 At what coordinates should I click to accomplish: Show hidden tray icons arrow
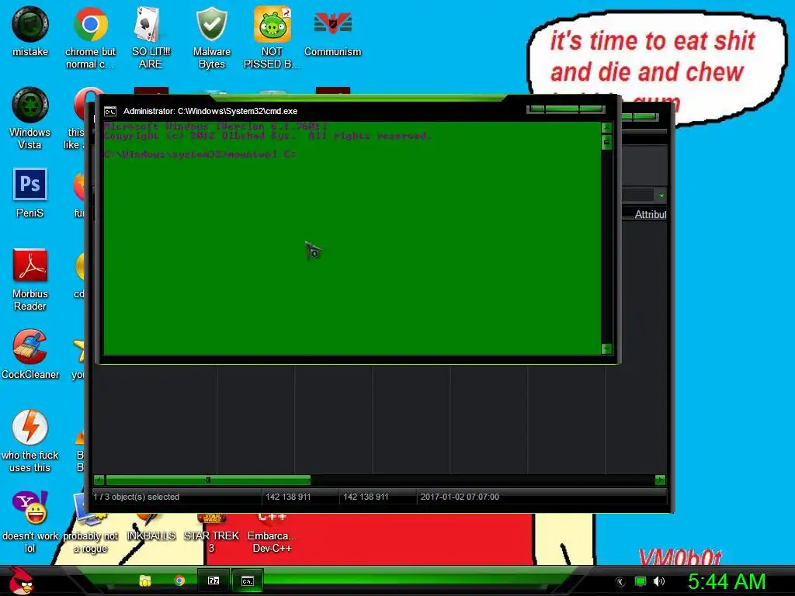pos(620,582)
